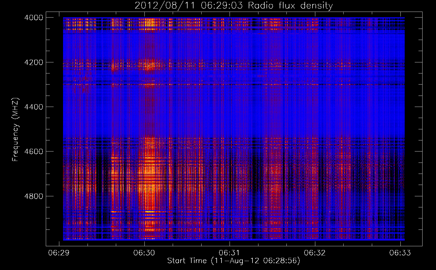Click the 4400 frequency axis label
The image size is (436, 270).
34,107
